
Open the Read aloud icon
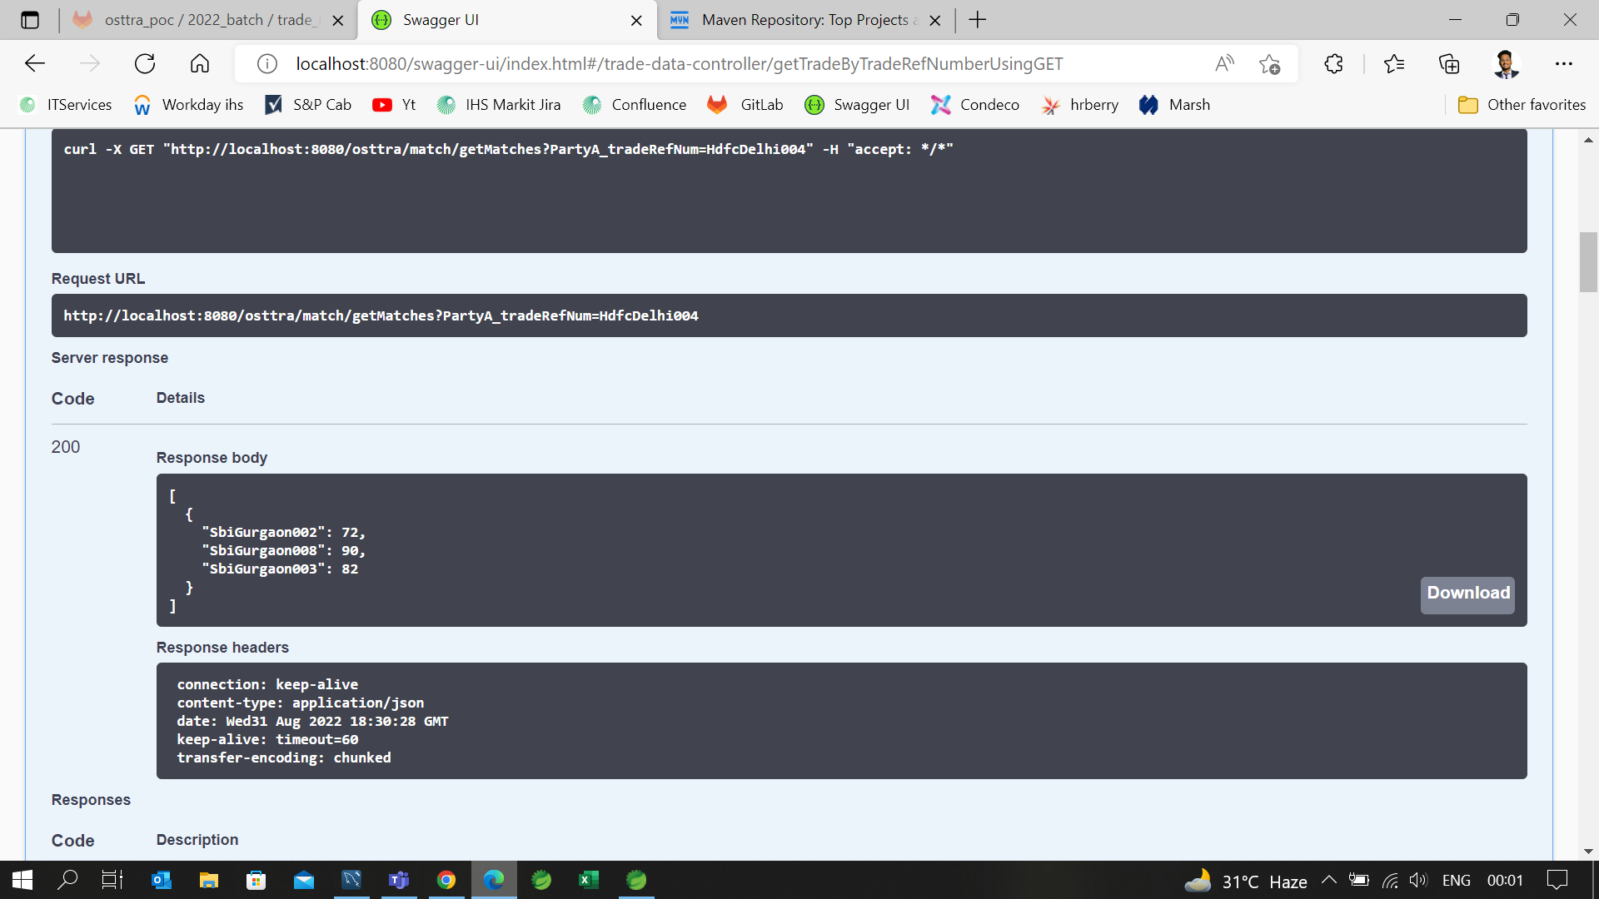[x=1224, y=64]
